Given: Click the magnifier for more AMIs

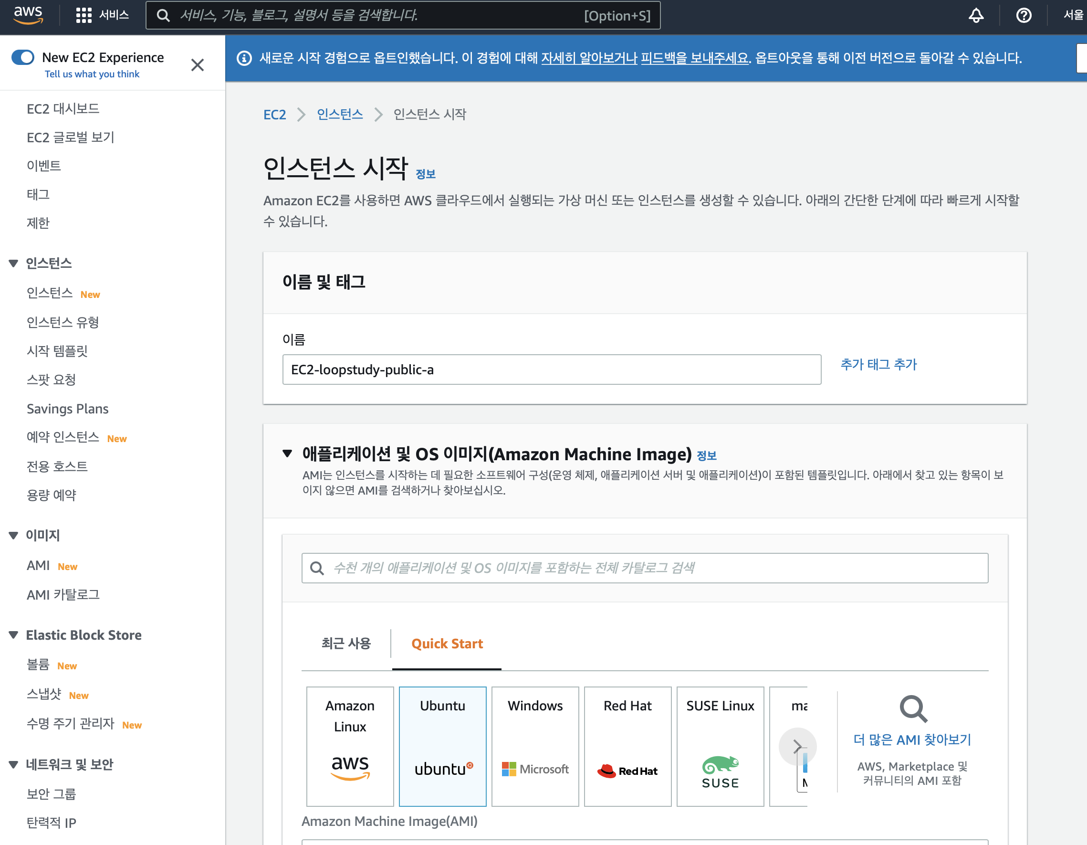Looking at the screenshot, I should [913, 708].
